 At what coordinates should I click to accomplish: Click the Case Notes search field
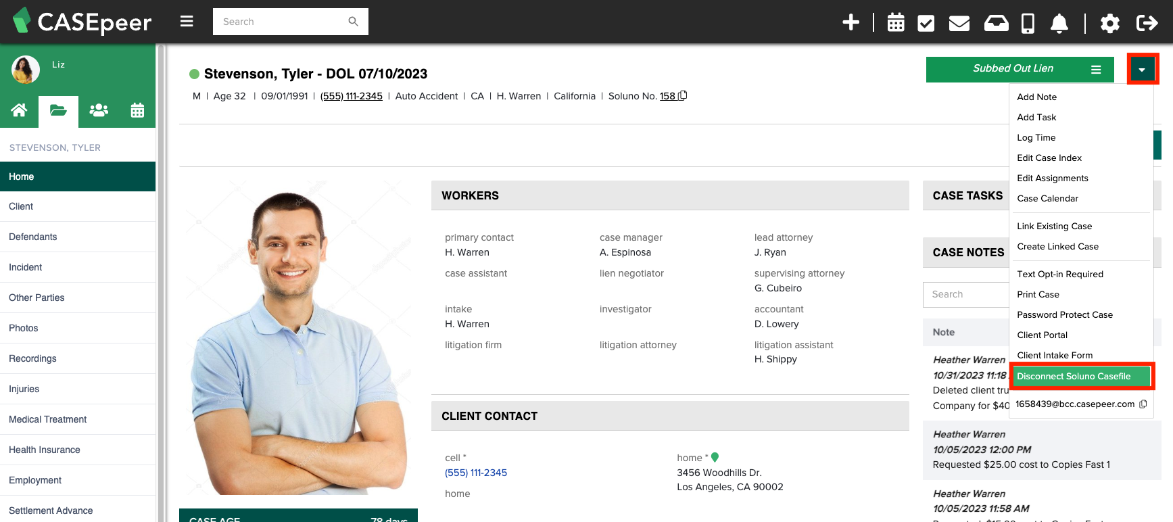(x=966, y=294)
